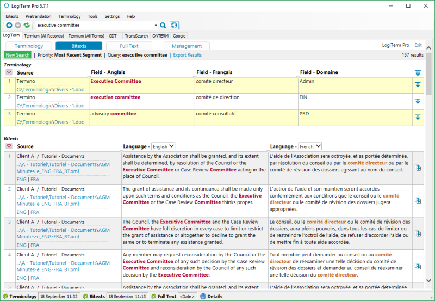Click the blue Details info icon
Viewport: 435px width, 301px height.
pyautogui.click(x=203, y=296)
